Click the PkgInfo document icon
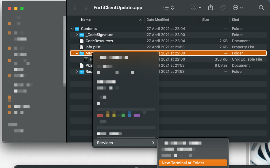The height and width of the screenshot is (168, 270). click(x=82, y=65)
